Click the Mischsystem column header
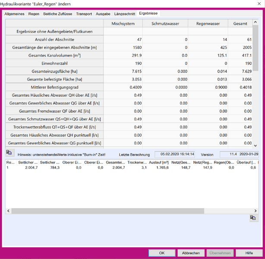Viewport: 265px width, 259px height. click(123, 23)
